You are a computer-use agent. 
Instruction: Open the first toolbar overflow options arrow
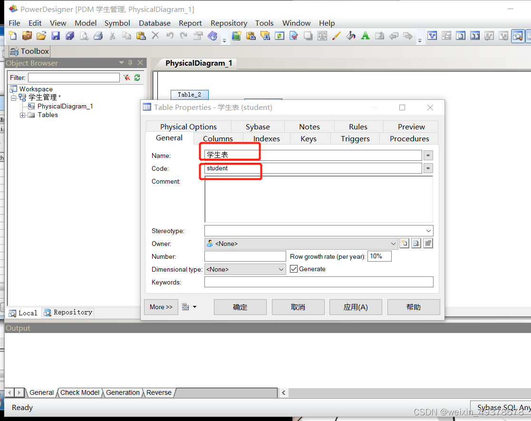tap(224, 41)
